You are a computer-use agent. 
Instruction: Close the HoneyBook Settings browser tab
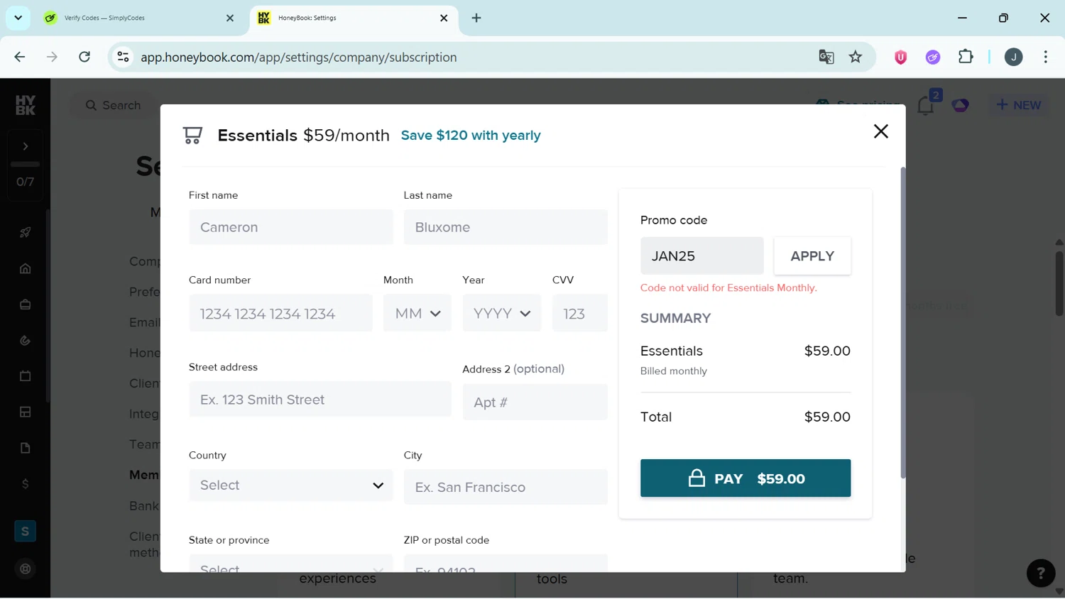(444, 18)
